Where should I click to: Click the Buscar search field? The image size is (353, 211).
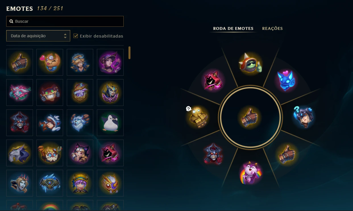point(65,21)
